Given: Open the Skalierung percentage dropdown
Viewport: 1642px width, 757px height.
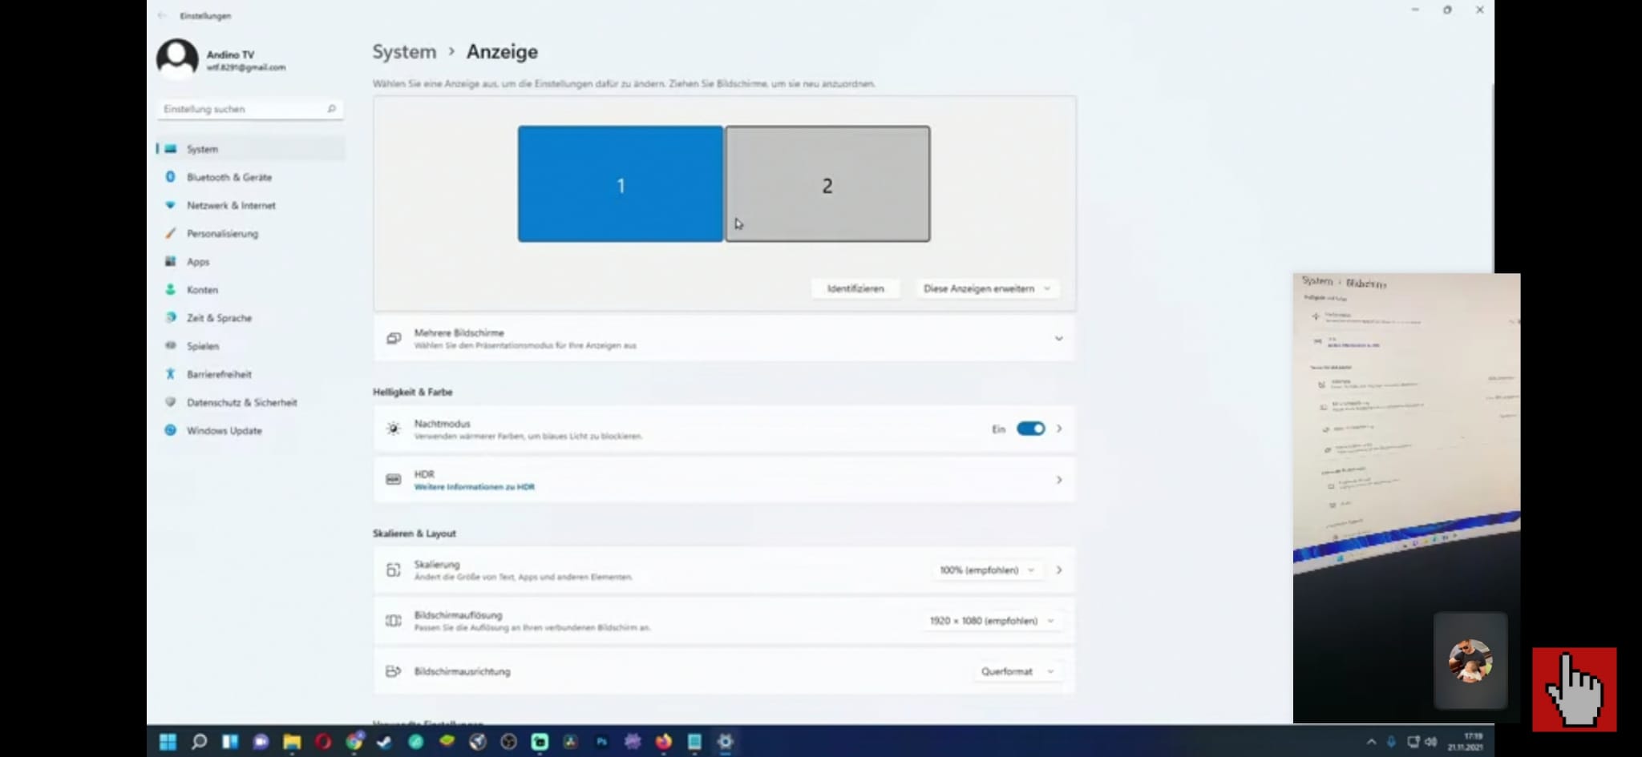Looking at the screenshot, I should 987,570.
